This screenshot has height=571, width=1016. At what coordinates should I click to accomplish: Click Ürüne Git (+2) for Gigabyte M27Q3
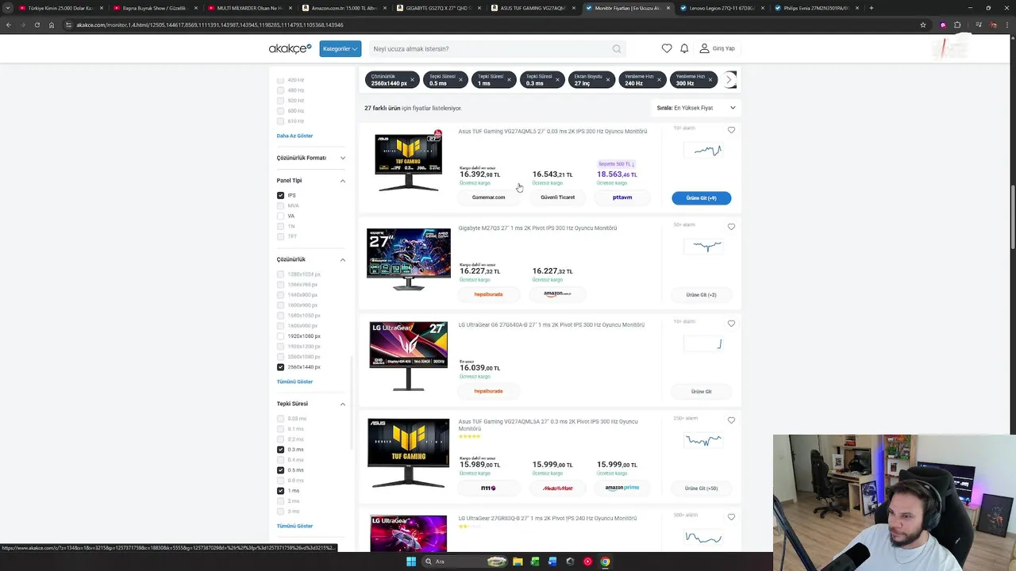pyautogui.click(x=701, y=295)
